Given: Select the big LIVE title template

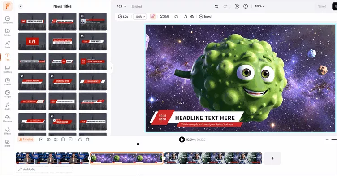Looking at the screenshot, I should [32, 41].
